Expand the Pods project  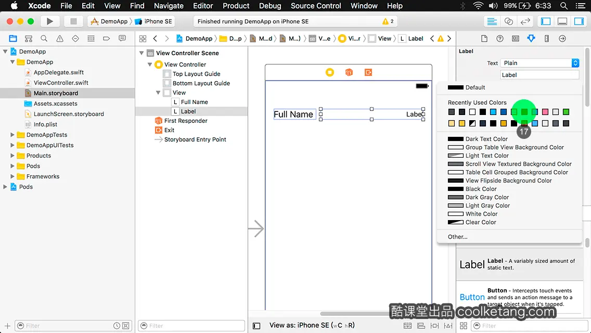[5, 187]
